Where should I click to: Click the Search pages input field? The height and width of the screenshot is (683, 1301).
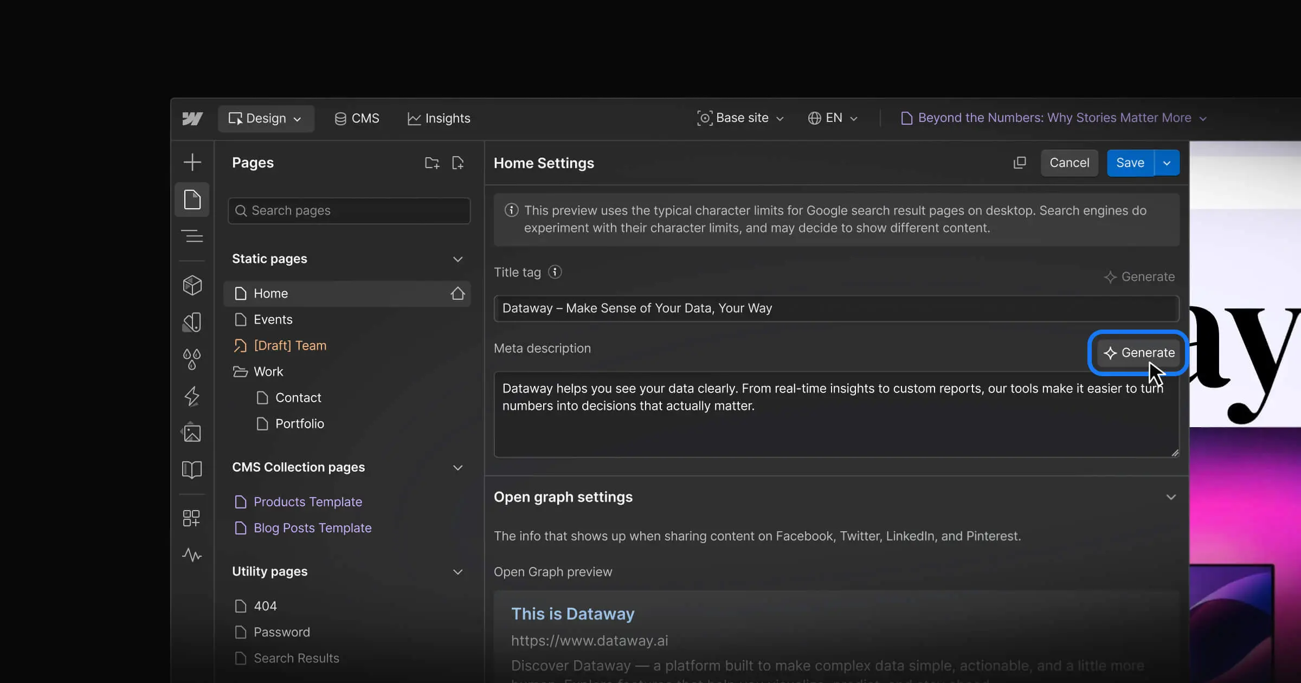(x=349, y=210)
